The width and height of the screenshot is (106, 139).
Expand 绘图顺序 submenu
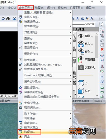point(45,26)
